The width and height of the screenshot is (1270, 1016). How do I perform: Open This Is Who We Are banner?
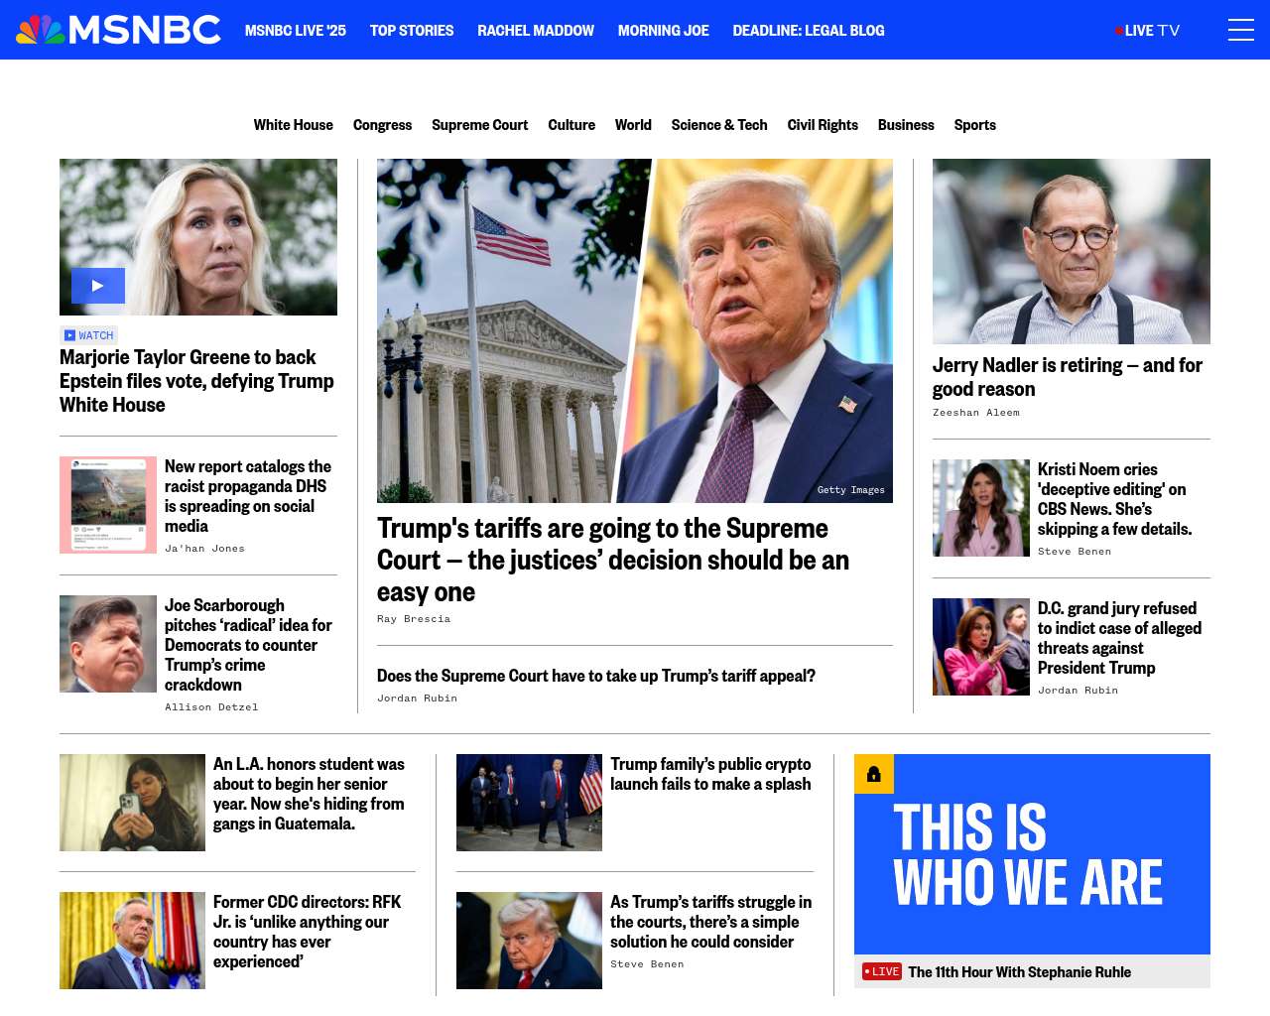1032,854
